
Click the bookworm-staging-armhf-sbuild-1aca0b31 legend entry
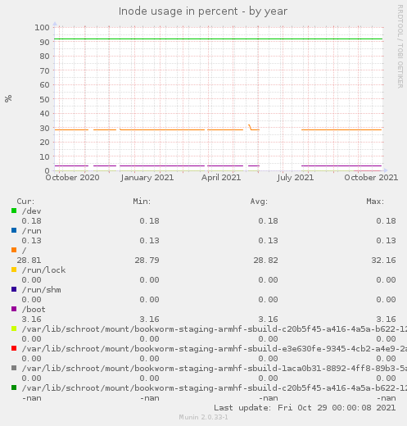point(214,369)
